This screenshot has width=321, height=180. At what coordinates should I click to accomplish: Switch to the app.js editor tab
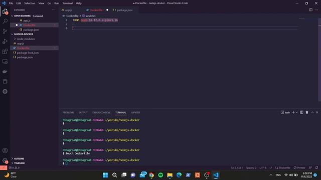(69, 10)
